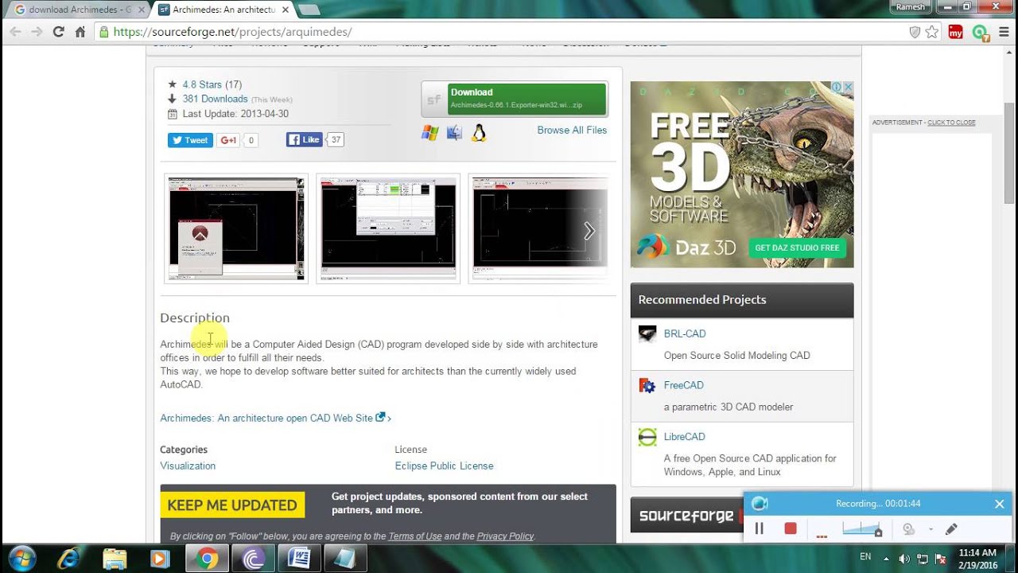
Task: Open the Privacy Policy link
Action: point(505,536)
